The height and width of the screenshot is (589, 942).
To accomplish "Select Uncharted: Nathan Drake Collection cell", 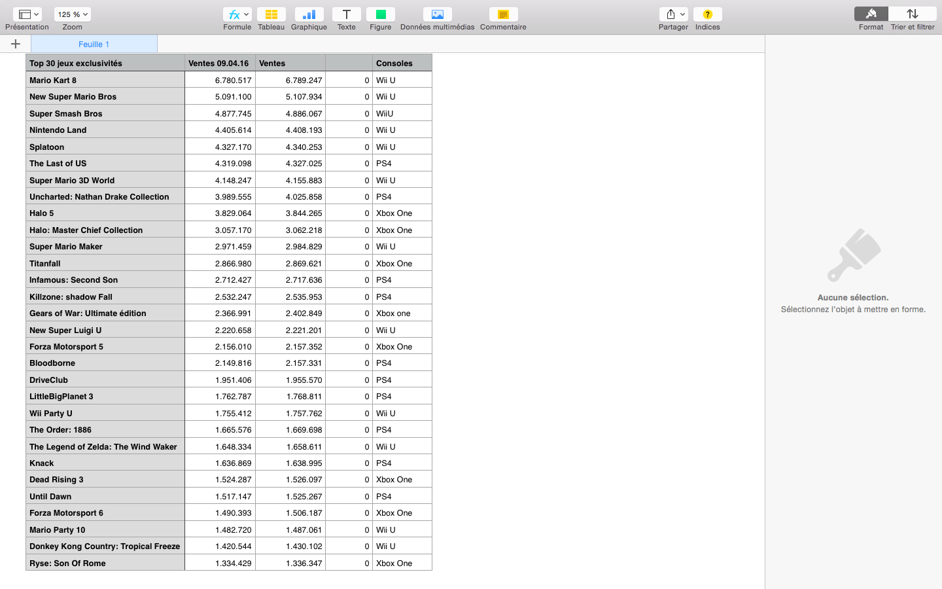I will (x=105, y=196).
